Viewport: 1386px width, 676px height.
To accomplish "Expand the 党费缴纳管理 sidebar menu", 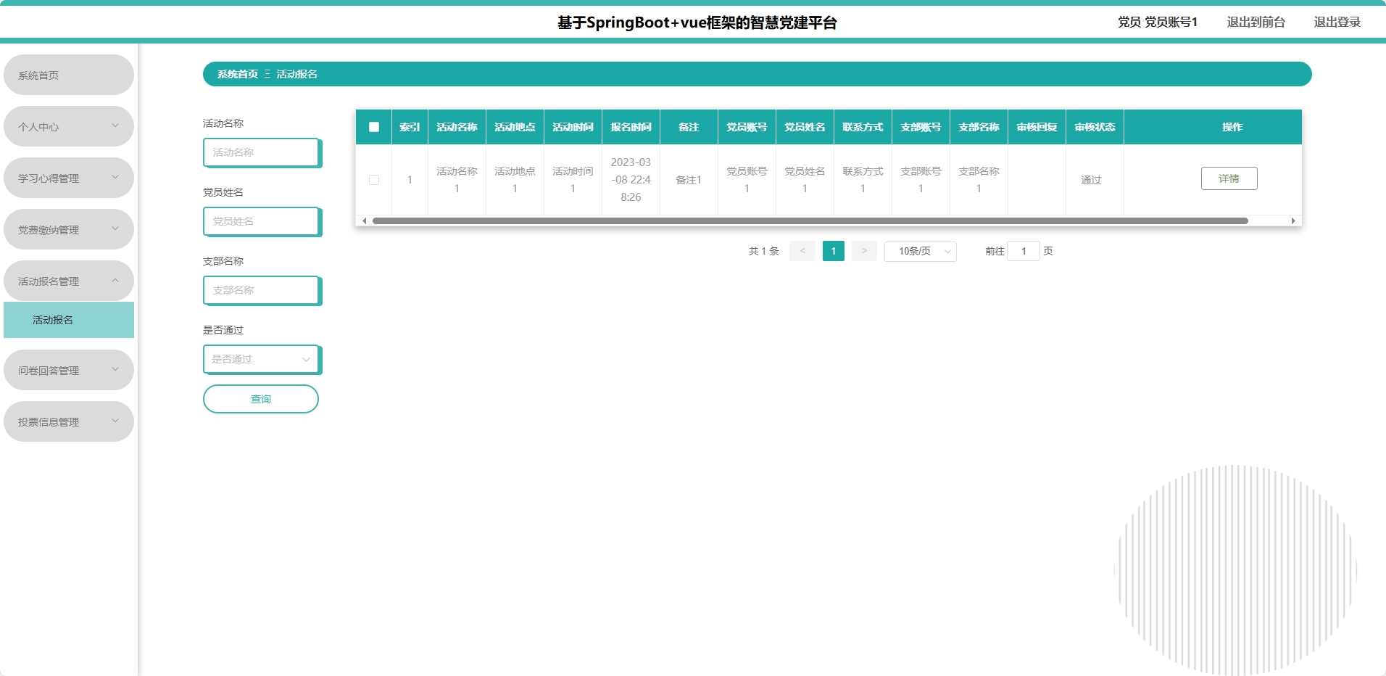I will pos(69,229).
